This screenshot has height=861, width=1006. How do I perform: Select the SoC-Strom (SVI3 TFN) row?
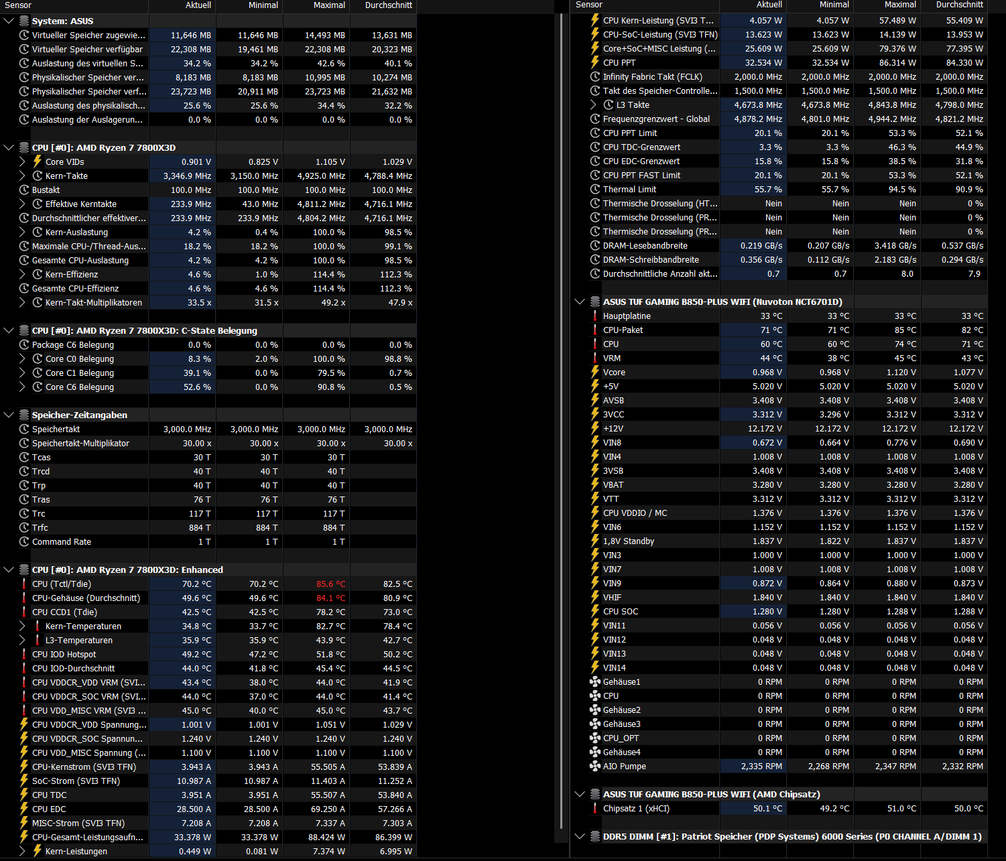[x=208, y=781]
